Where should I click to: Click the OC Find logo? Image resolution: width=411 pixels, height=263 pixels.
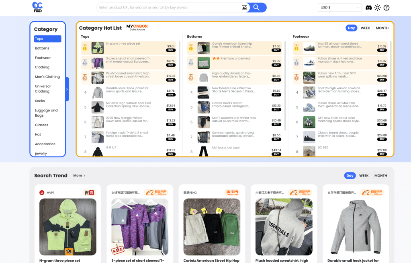click(x=37, y=7)
